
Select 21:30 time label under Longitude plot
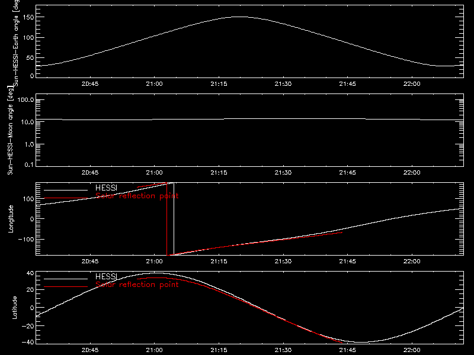(x=283, y=262)
